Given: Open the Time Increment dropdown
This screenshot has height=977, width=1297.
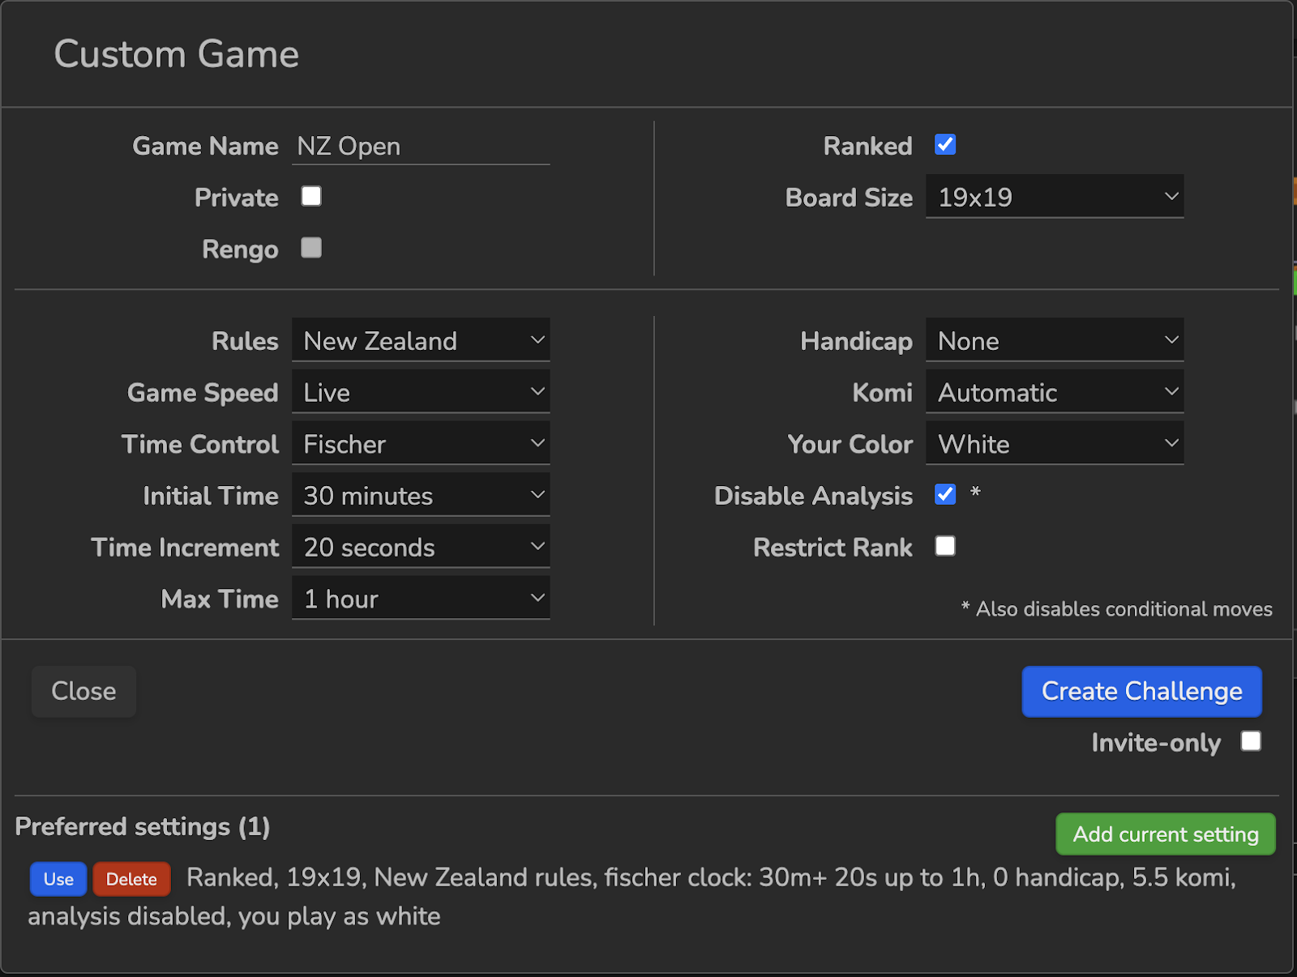Looking at the screenshot, I should tap(420, 548).
